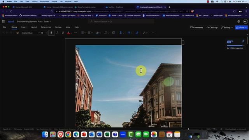Click the Catch up button
249x140 pixels.
pos(212,28)
